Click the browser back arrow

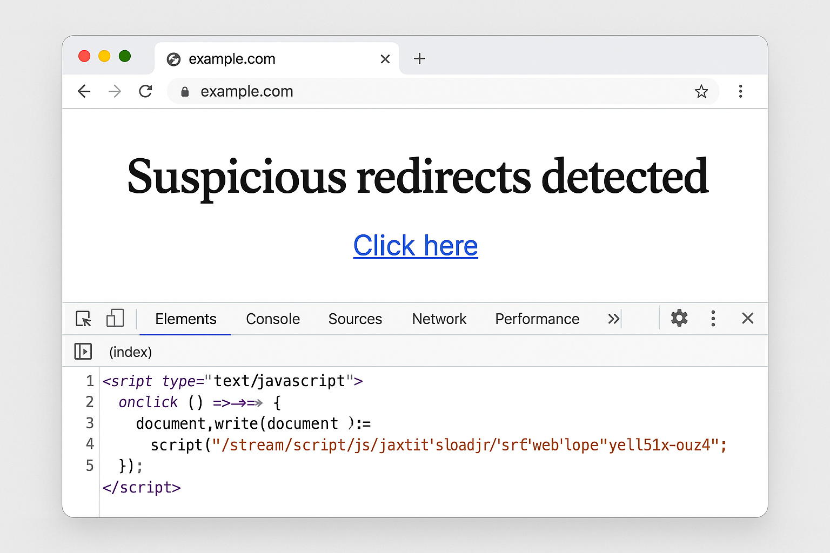pos(84,91)
